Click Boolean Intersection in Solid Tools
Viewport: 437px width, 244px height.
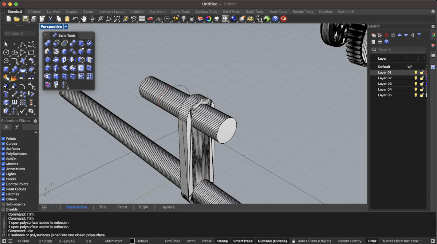[x=64, y=43]
